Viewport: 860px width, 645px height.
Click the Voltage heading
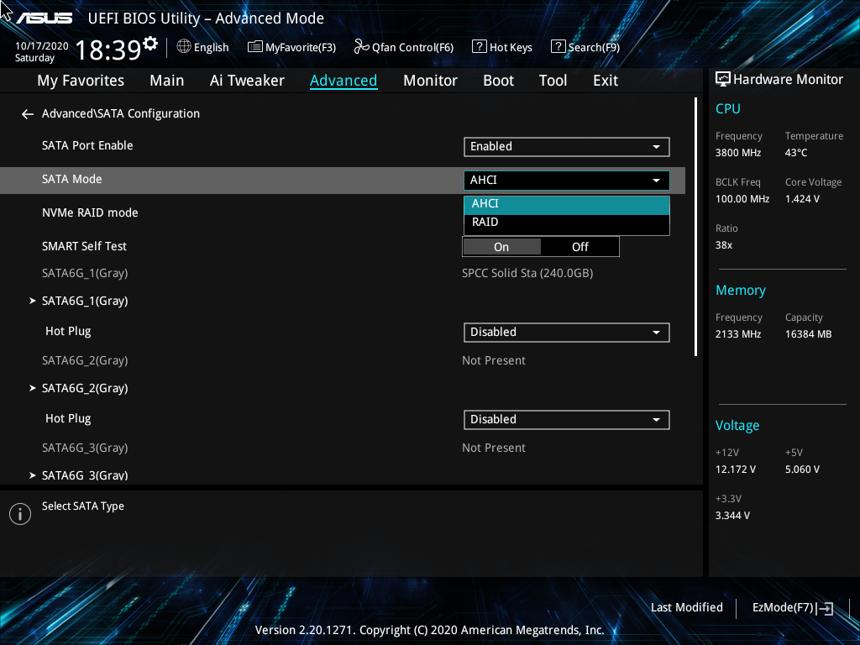[737, 426]
